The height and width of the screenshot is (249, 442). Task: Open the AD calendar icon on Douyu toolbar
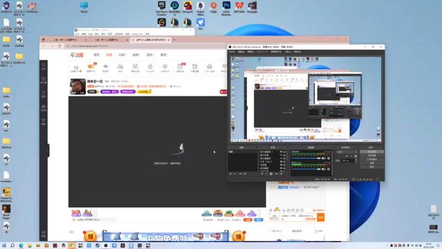tap(135, 66)
